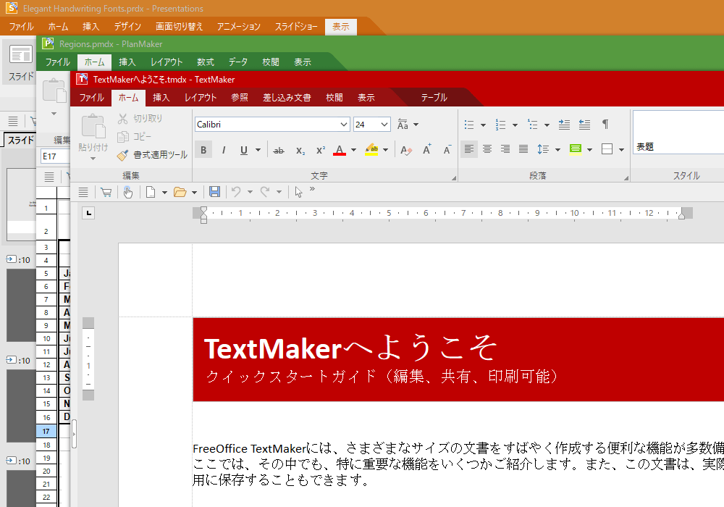724x507 pixels.
Task: Open the 挿入 tab in TextMaker
Action: coord(161,98)
